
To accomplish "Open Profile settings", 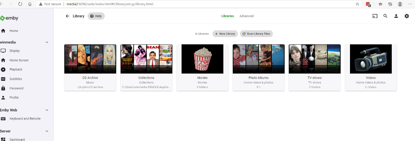I will 27,98.
